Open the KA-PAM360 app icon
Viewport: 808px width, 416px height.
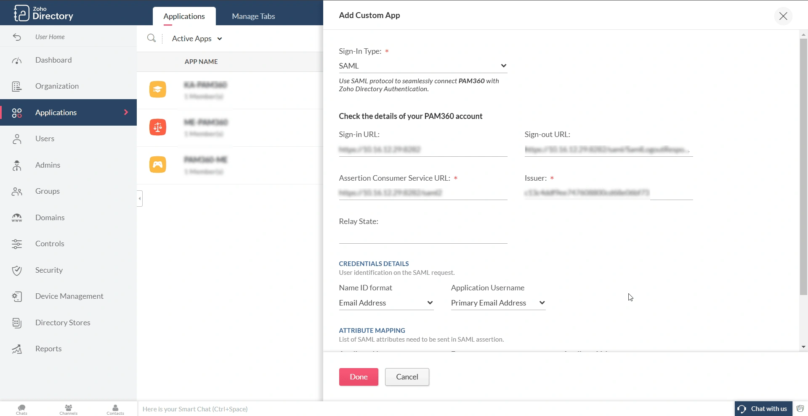click(x=157, y=89)
